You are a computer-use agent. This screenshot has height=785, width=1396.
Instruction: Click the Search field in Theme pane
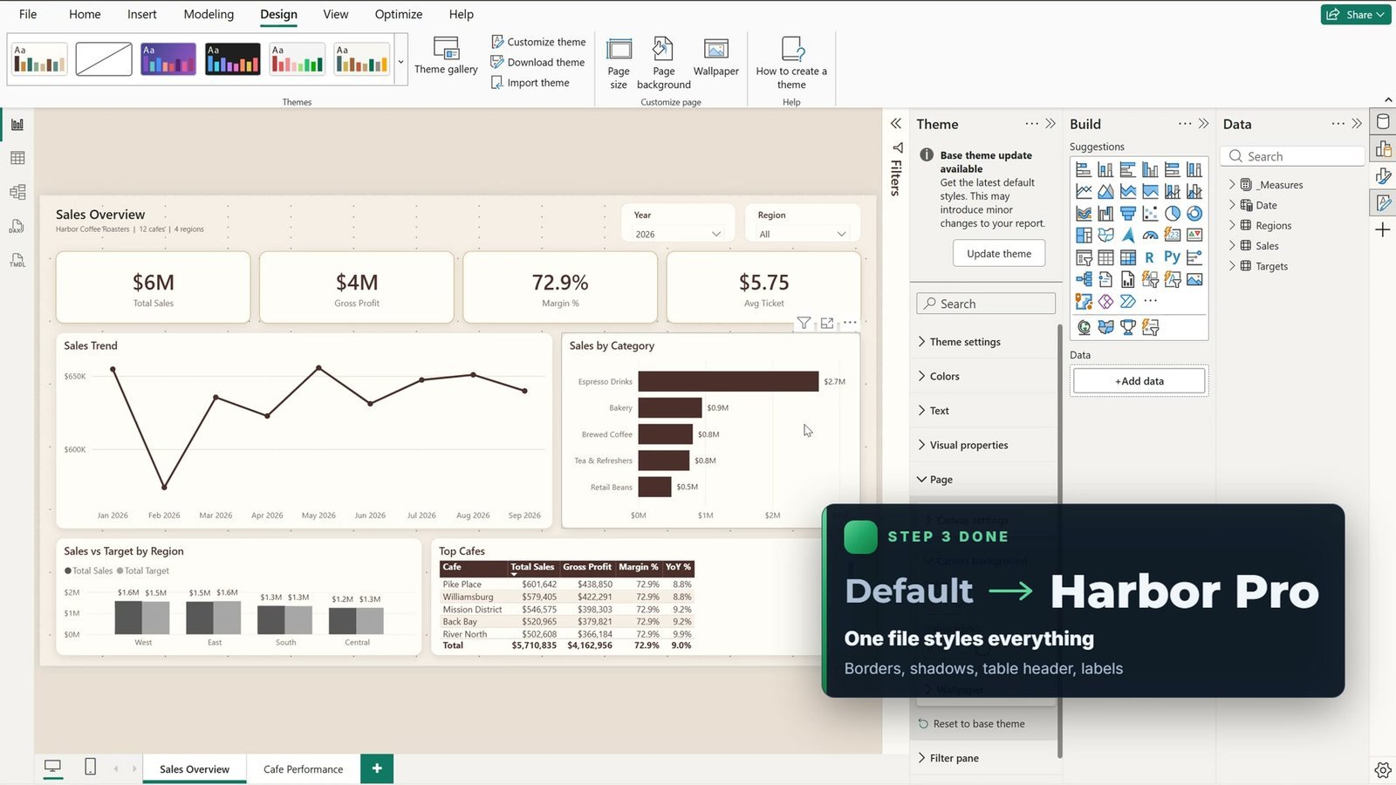(x=986, y=304)
